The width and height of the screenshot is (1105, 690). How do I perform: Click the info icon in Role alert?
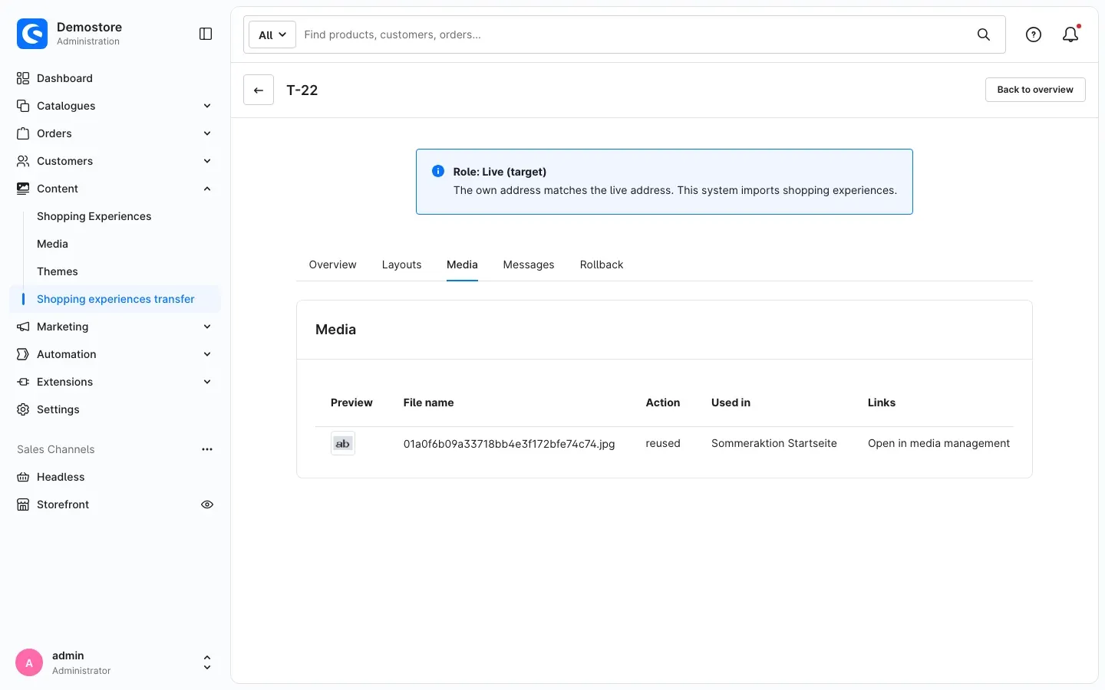(x=438, y=171)
